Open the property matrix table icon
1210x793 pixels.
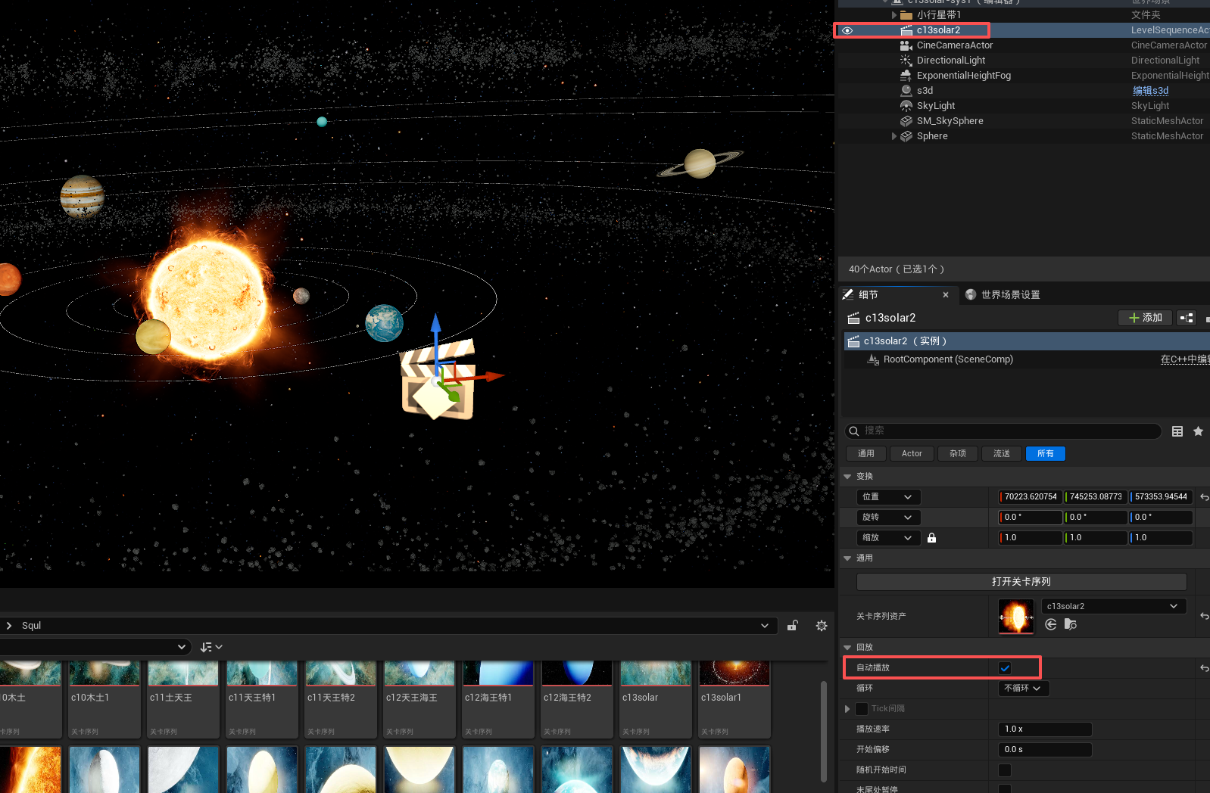coord(1177,431)
